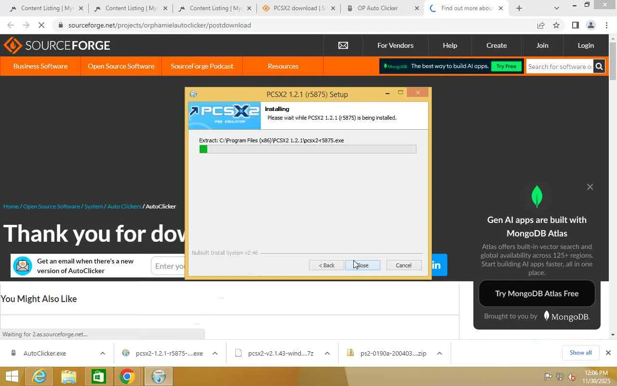
Task: Open Chrome tab search dropdown
Action: tap(557, 8)
